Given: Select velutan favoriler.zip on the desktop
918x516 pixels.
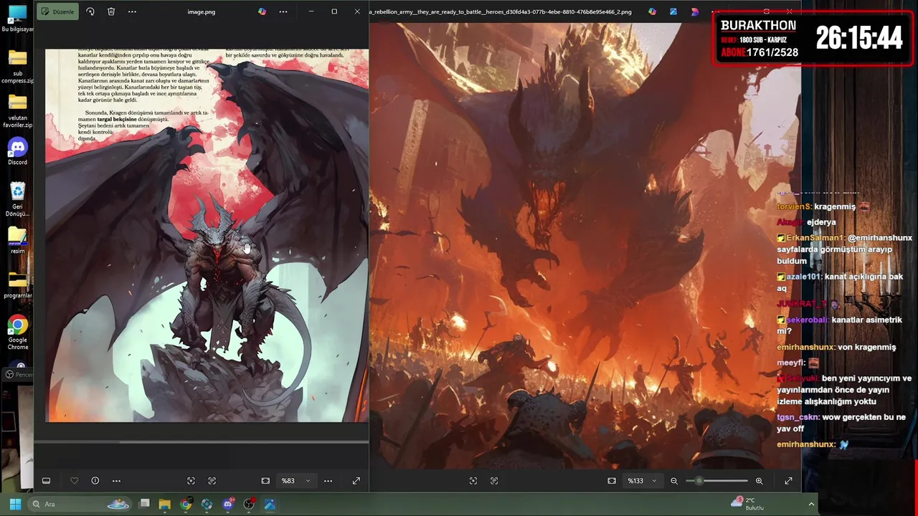Looking at the screenshot, I should click(17, 111).
